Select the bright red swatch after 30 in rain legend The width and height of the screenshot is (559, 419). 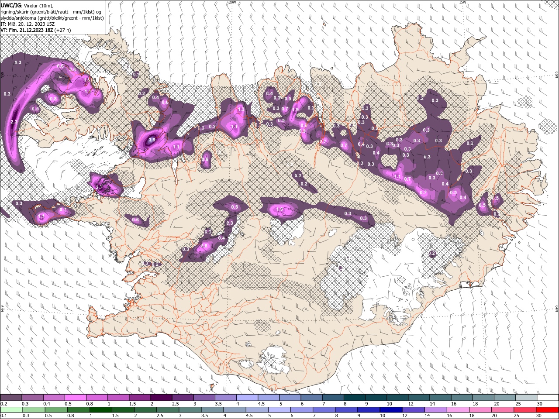548,410
